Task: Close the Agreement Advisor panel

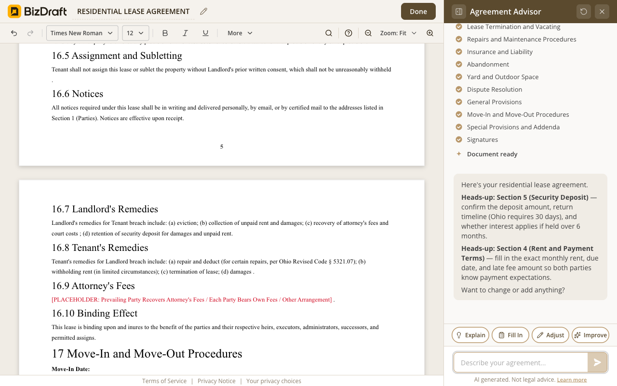Action: point(602,12)
